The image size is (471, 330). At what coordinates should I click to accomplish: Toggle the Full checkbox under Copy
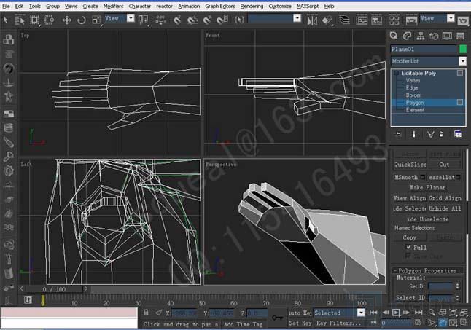click(x=408, y=247)
